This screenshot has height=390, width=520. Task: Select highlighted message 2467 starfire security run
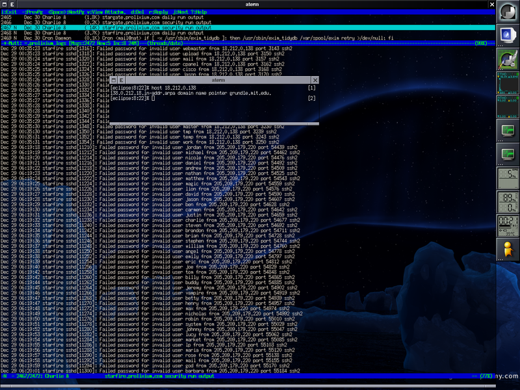coord(248,27)
